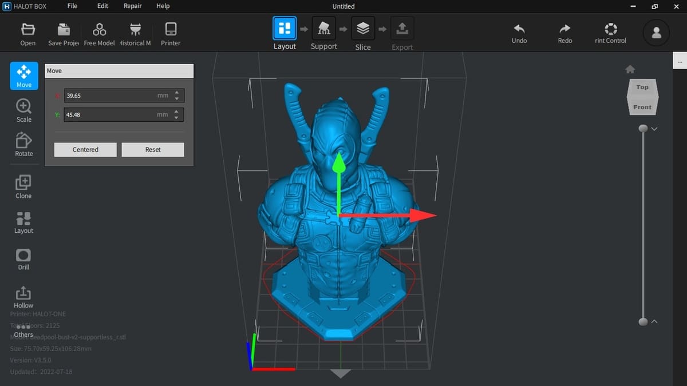Click the layer slider bottom handle
The image size is (687, 386).
[643, 322]
